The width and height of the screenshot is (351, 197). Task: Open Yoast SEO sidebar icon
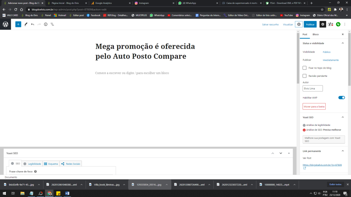330,25
